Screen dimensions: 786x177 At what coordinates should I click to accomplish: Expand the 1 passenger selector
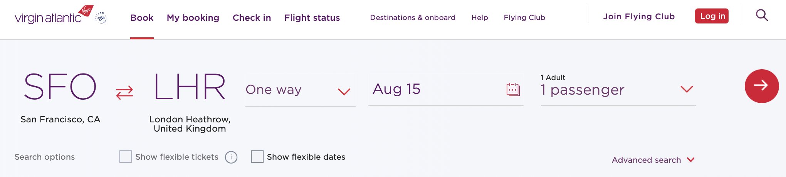(x=618, y=89)
